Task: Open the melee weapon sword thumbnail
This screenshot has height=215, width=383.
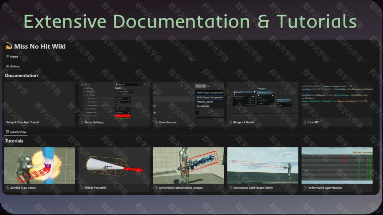Action: 188,165
